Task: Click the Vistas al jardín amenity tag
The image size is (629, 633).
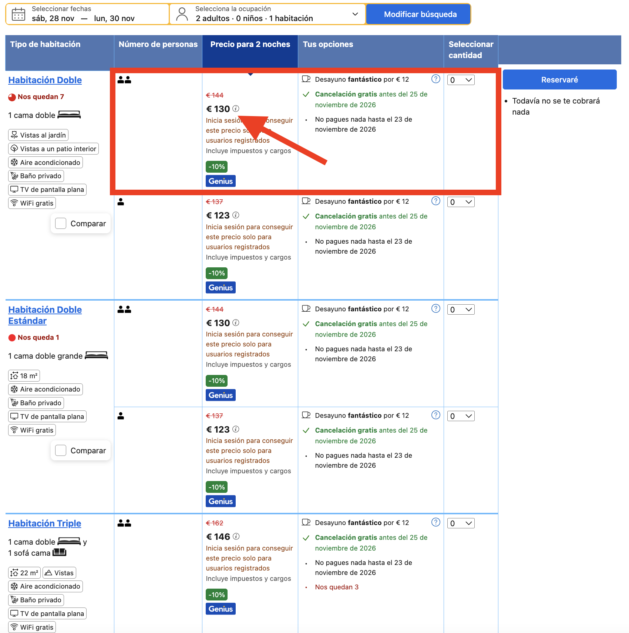Action: [38, 135]
